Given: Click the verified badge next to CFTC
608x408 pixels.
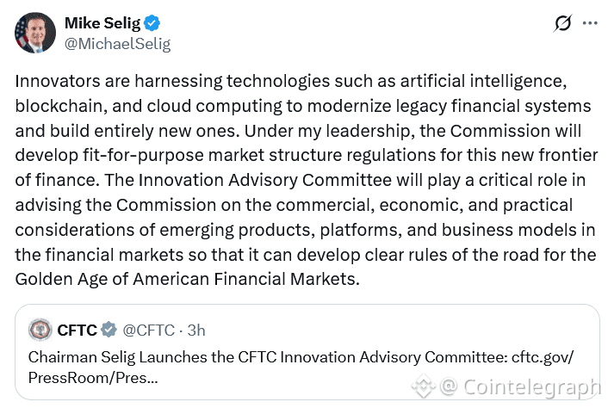Looking at the screenshot, I should [x=109, y=330].
